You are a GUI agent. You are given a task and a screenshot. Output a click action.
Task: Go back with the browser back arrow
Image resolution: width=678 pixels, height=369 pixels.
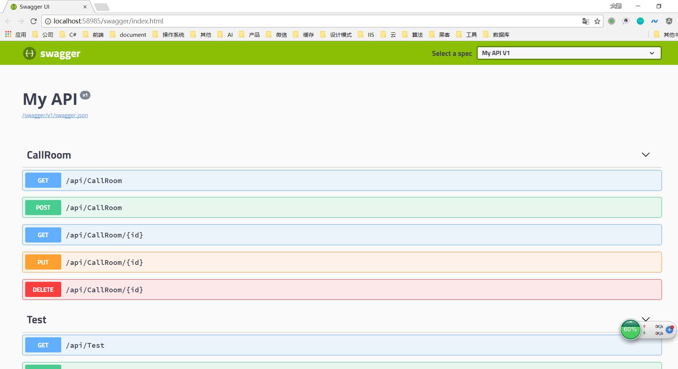click(x=8, y=21)
